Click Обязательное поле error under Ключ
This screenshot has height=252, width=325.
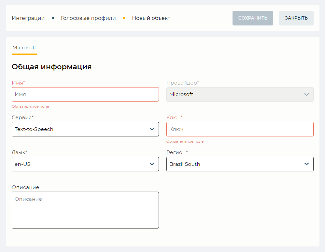pyautogui.click(x=185, y=141)
